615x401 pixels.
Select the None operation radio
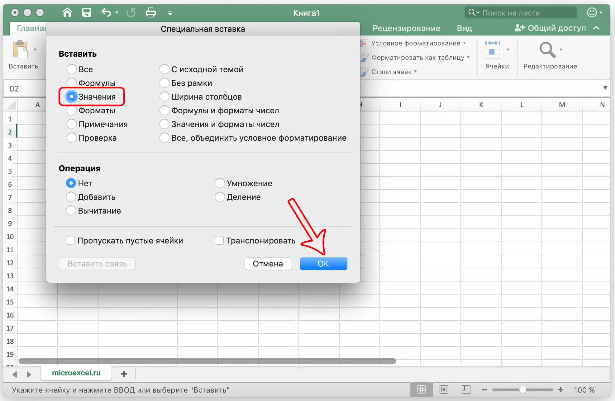pyautogui.click(x=71, y=183)
